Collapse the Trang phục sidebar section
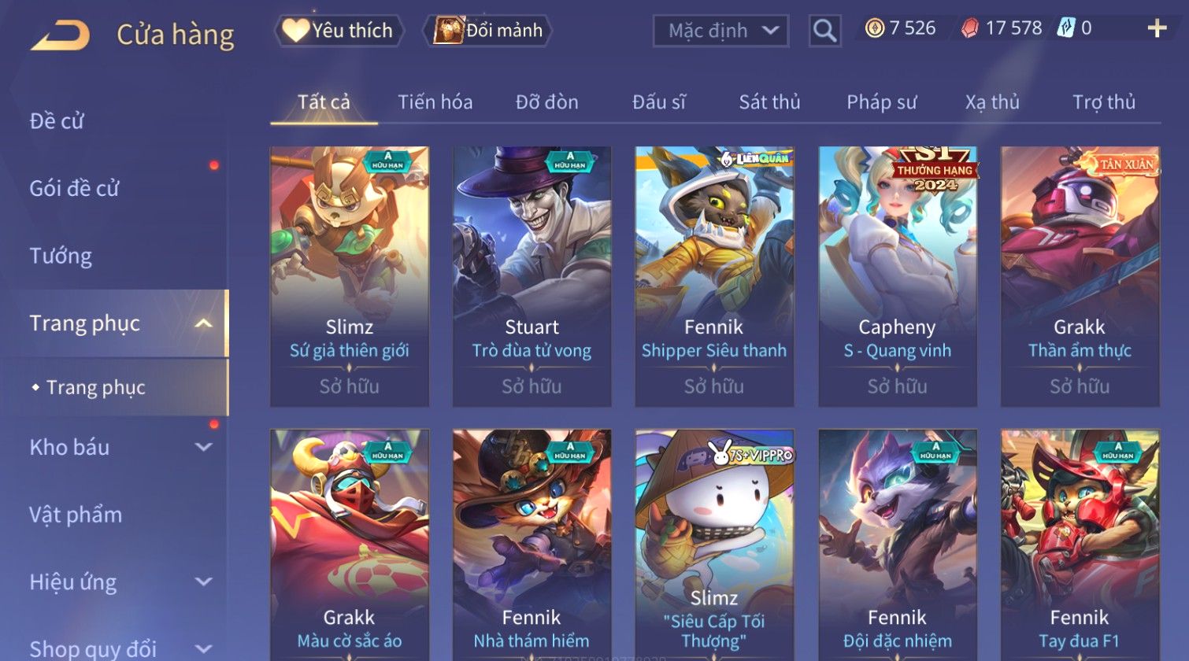 203,323
